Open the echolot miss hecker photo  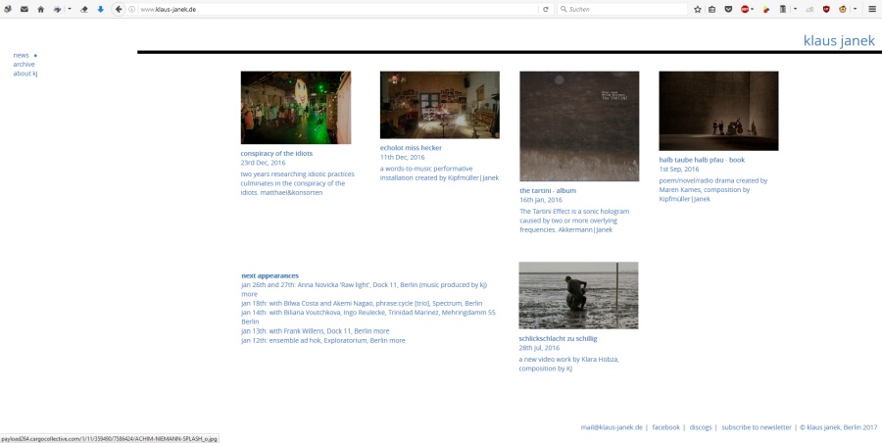point(440,105)
